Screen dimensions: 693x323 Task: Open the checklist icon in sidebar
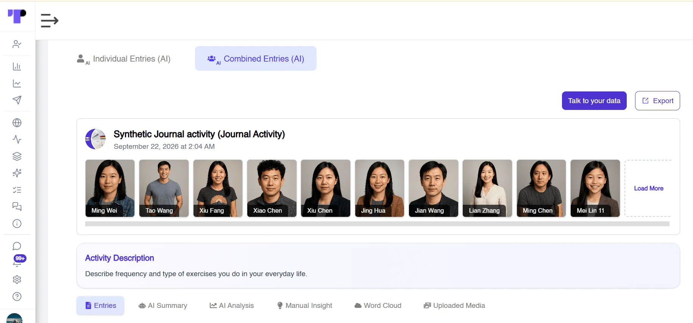tap(17, 190)
